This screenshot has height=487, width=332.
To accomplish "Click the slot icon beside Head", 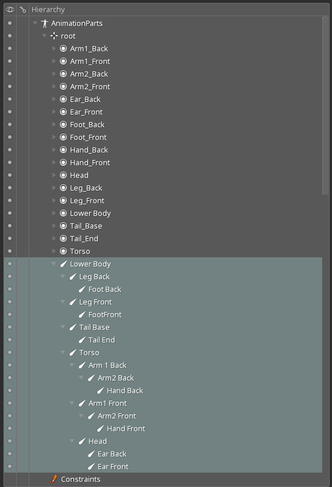I will [63, 175].
